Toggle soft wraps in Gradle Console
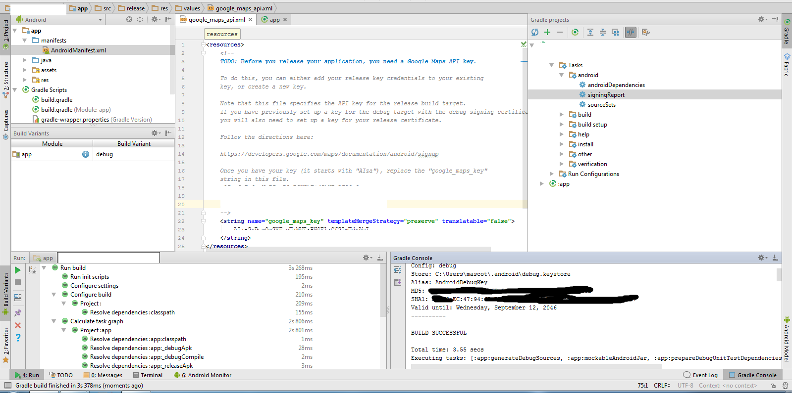This screenshot has height=393, width=792. [398, 270]
